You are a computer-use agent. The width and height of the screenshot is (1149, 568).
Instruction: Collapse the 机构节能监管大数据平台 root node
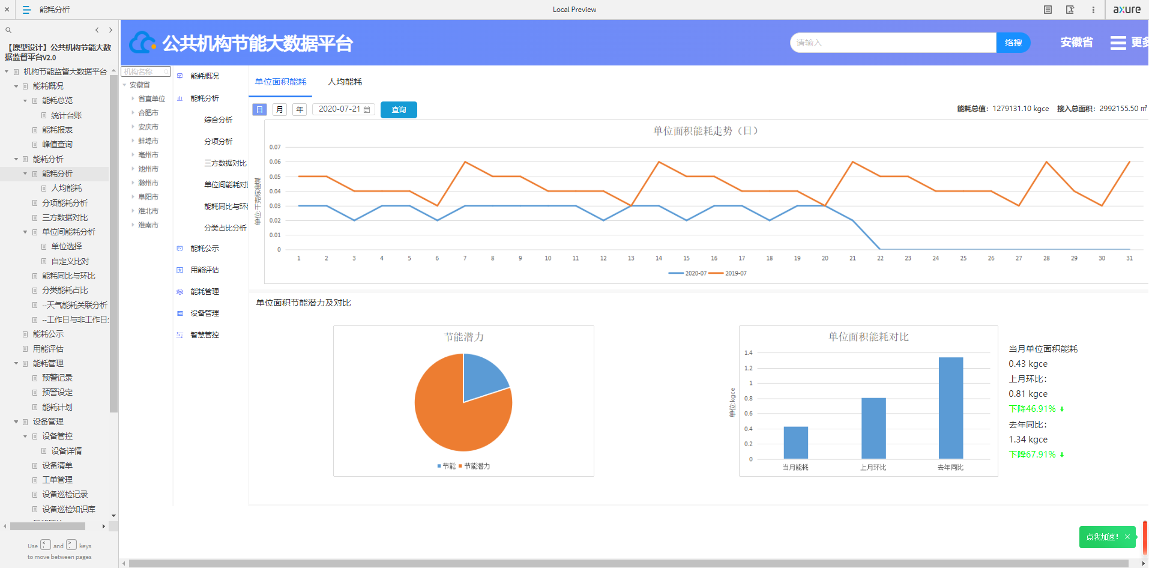7,71
